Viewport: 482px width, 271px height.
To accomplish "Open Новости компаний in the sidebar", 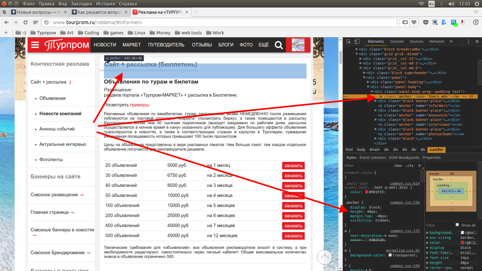I will pos(60,114).
